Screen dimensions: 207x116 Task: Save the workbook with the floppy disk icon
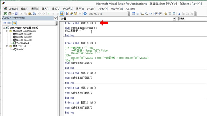click(x=16, y=14)
